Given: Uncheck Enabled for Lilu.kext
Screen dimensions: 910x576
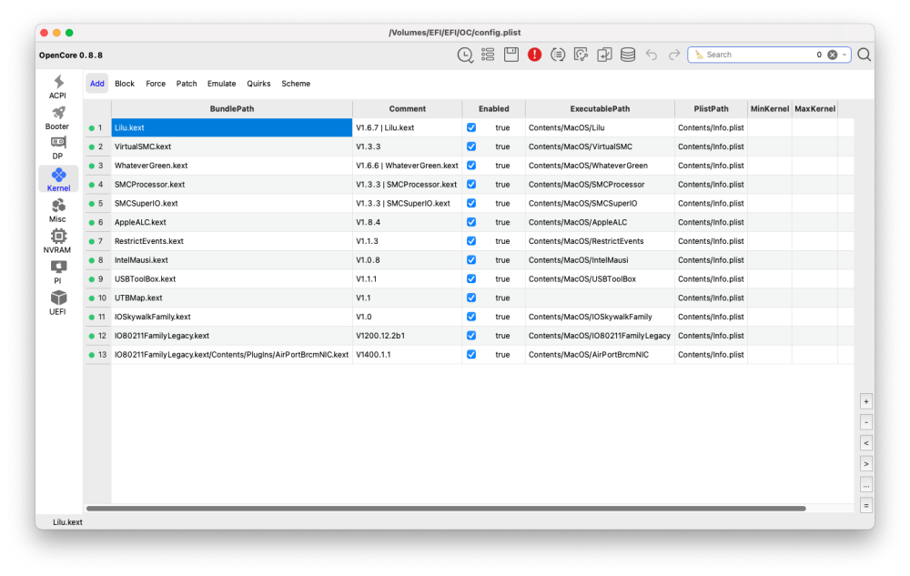Looking at the screenshot, I should (471, 127).
